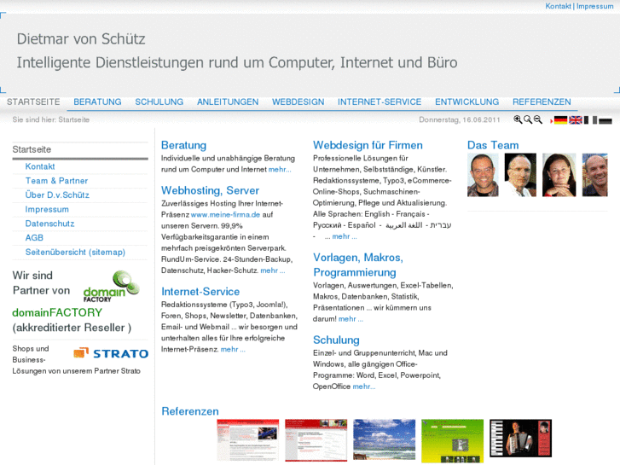Image resolution: width=620 pixels, height=465 pixels.
Task: Open the green reference website thumbnail
Action: (x=452, y=441)
